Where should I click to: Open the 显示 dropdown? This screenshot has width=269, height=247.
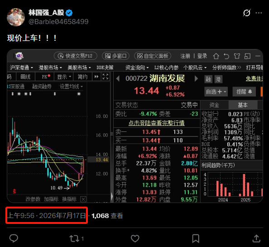click(x=64, y=77)
